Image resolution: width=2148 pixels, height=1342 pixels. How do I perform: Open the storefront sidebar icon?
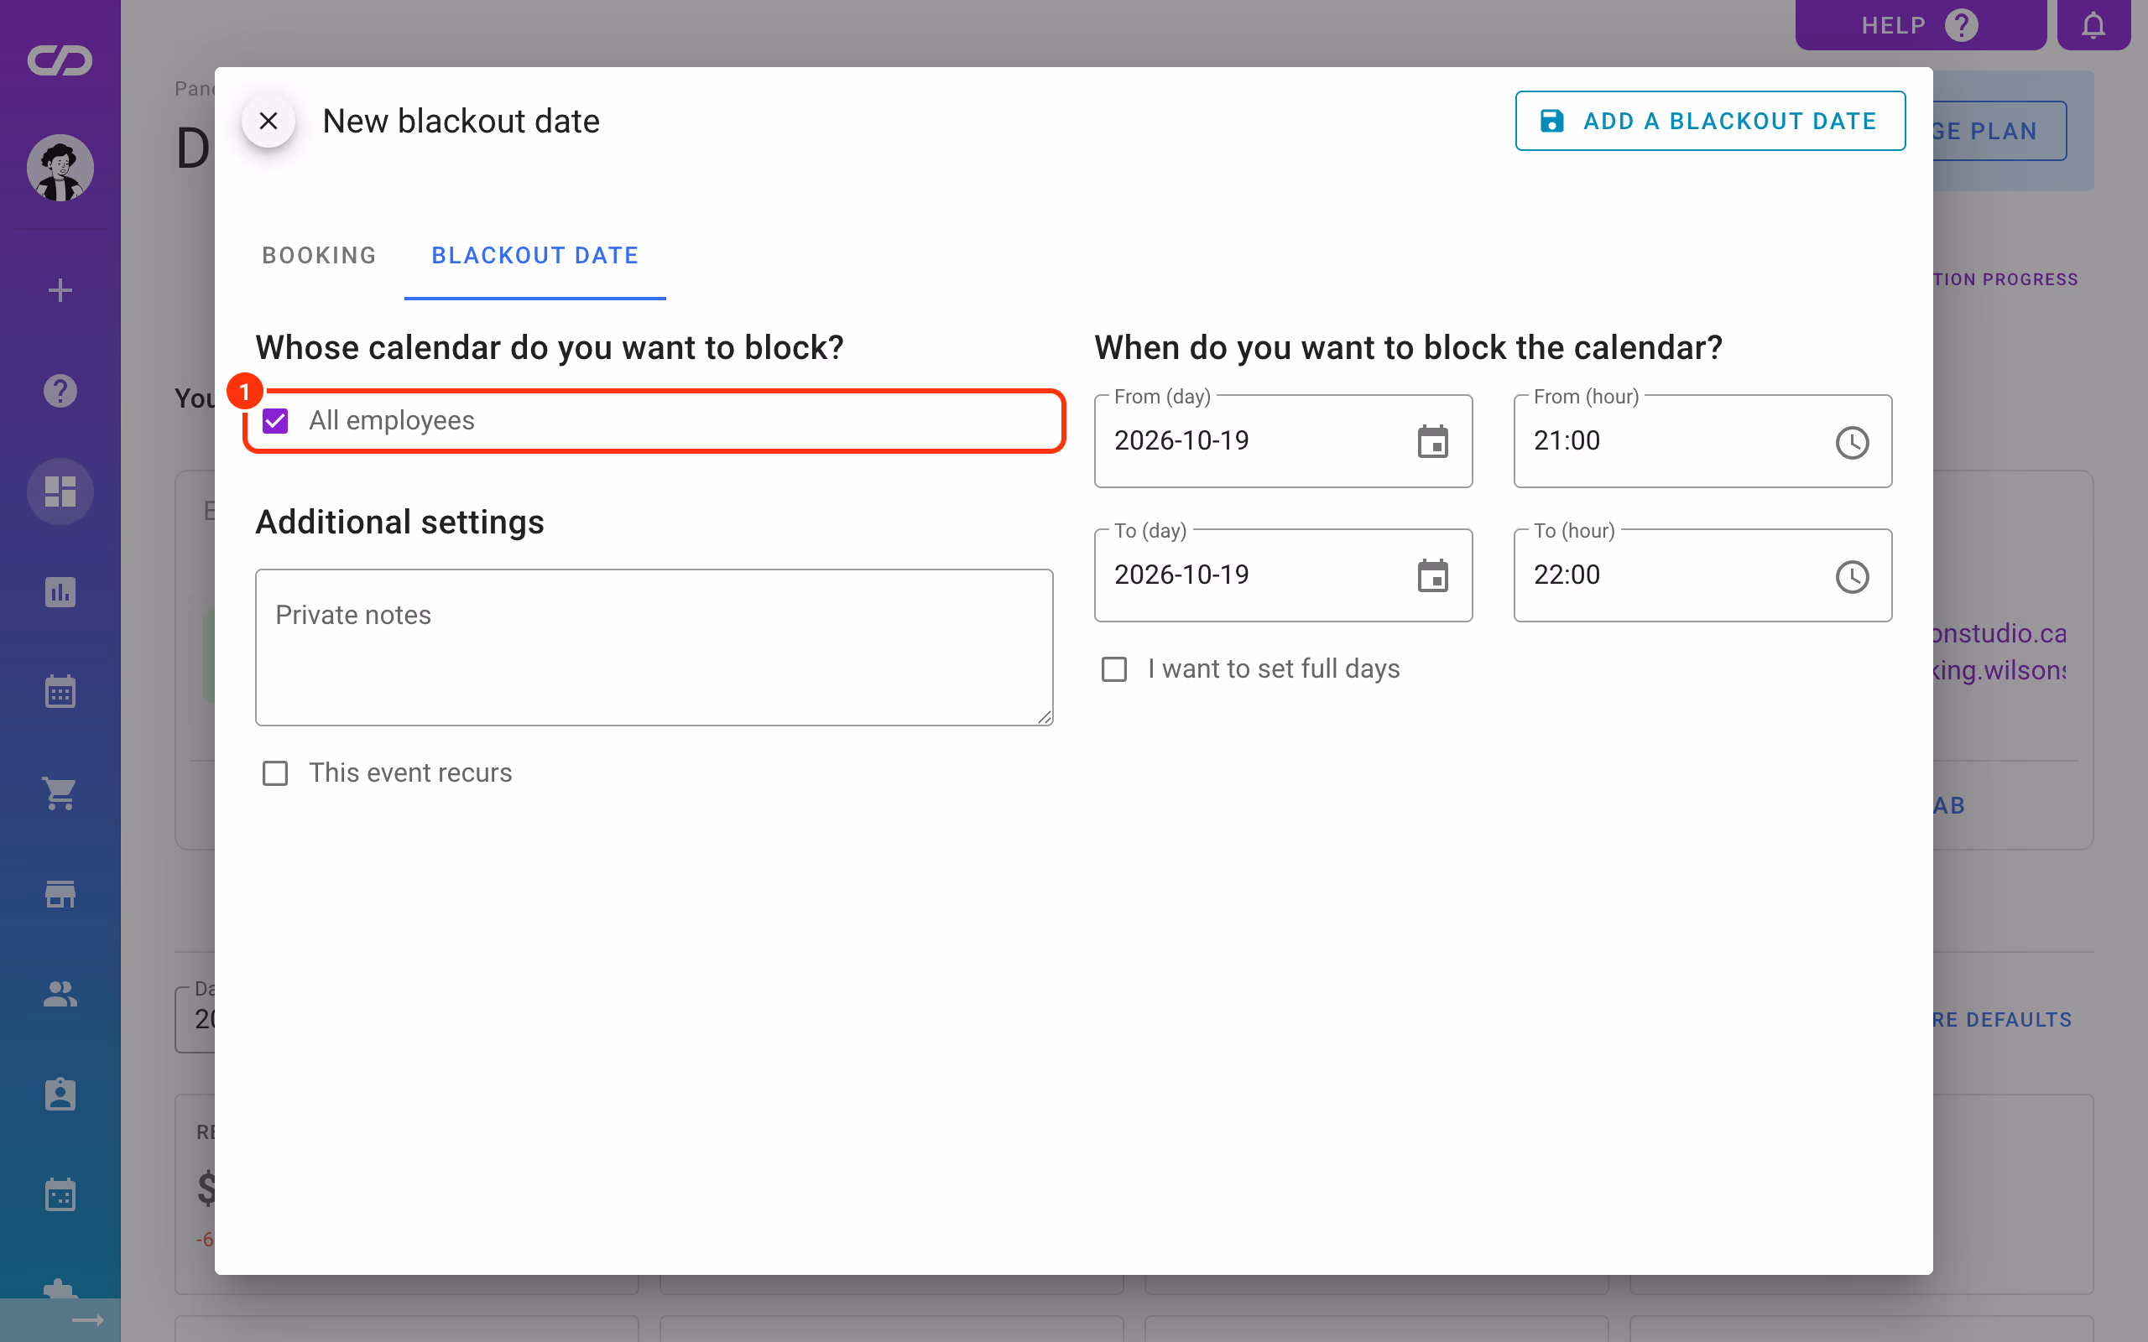60,894
